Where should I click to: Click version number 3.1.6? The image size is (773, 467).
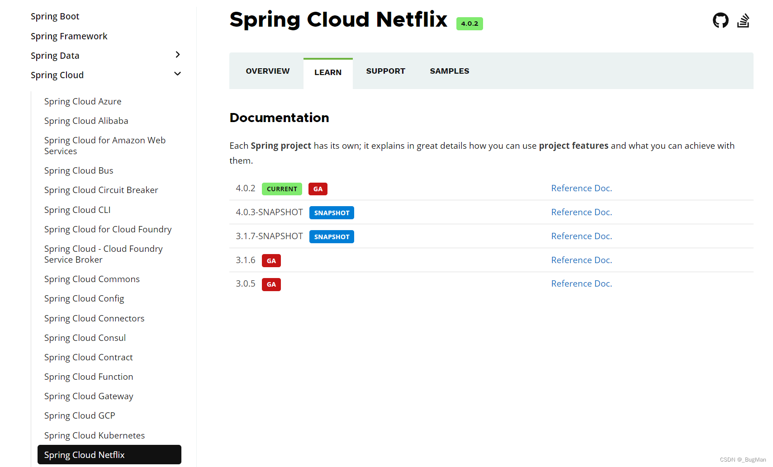[x=246, y=260]
